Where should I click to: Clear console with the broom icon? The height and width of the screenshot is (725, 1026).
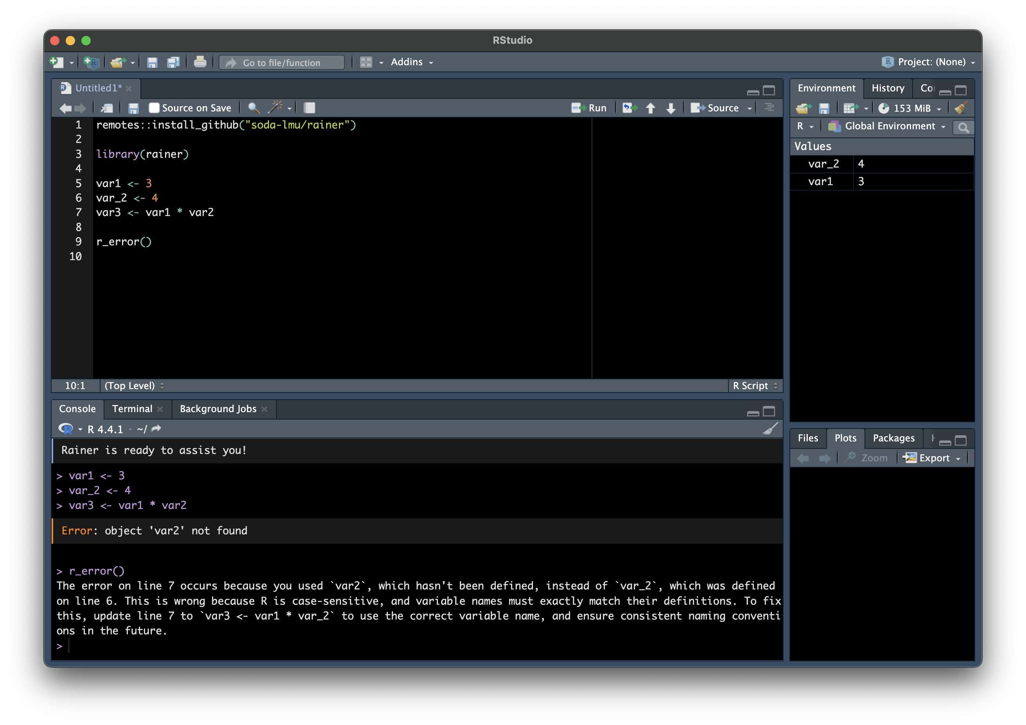point(770,429)
